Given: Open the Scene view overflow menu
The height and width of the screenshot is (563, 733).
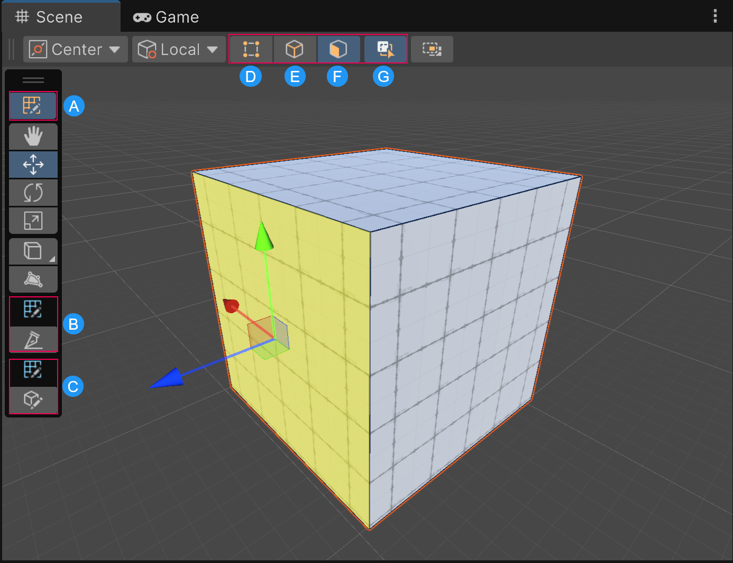Looking at the screenshot, I should (x=714, y=16).
